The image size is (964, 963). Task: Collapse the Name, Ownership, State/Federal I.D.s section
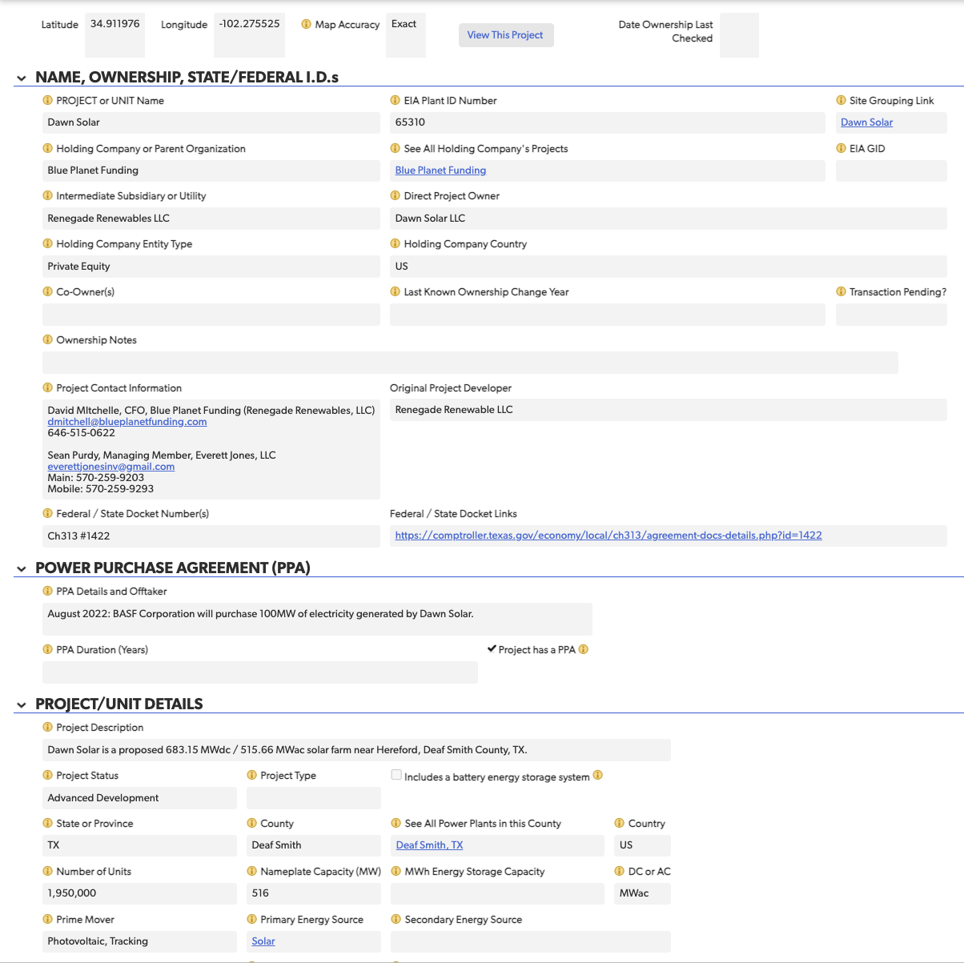click(22, 78)
